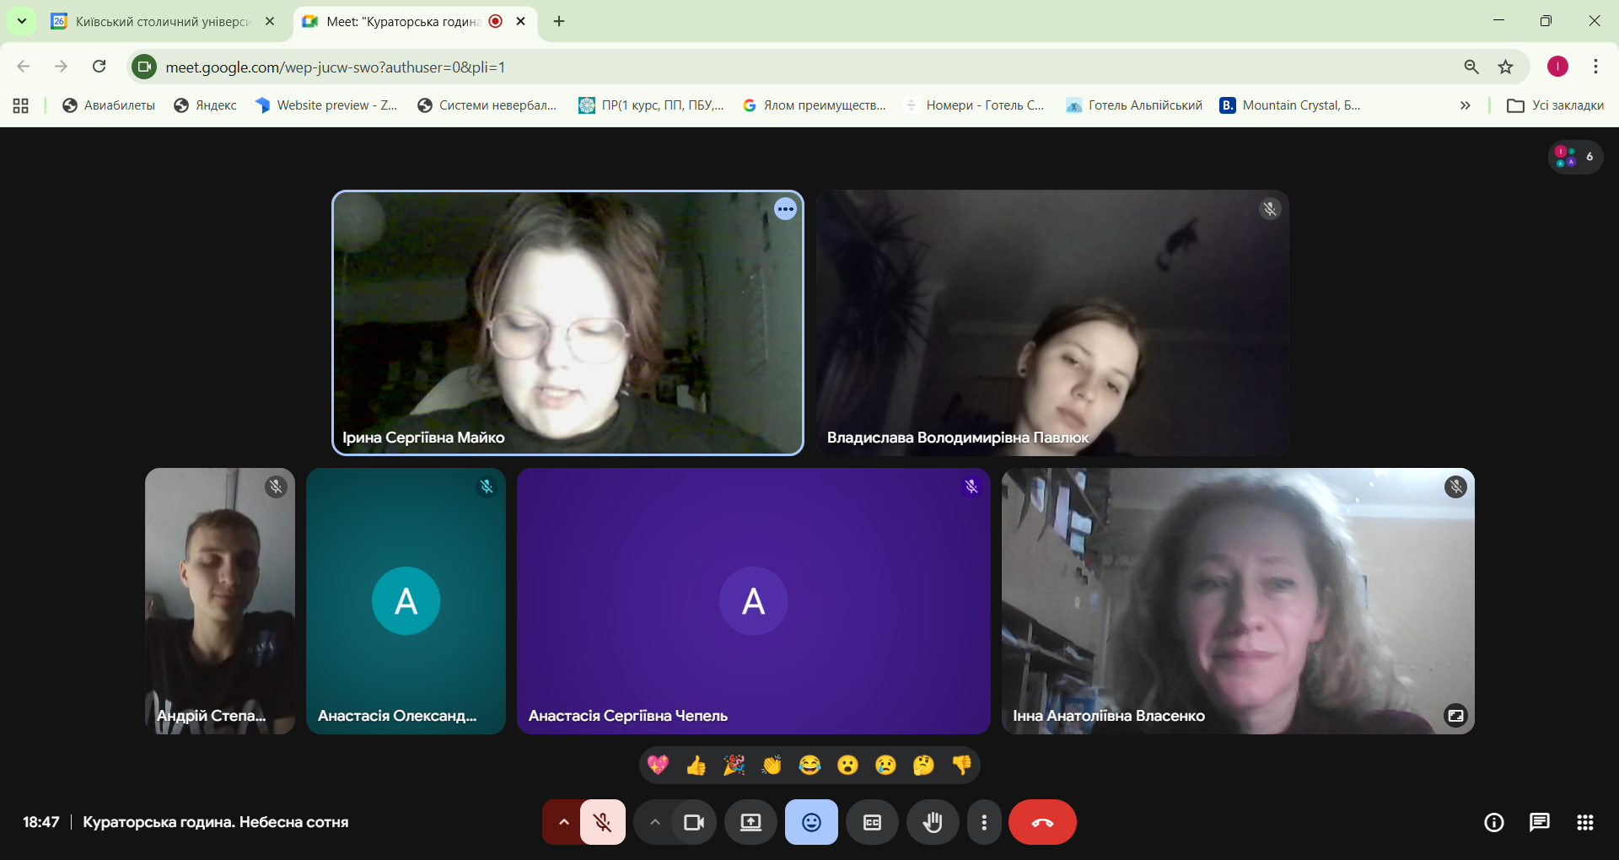Expand video settings arrow beside camera
The image size is (1619, 860).
coord(654,822)
